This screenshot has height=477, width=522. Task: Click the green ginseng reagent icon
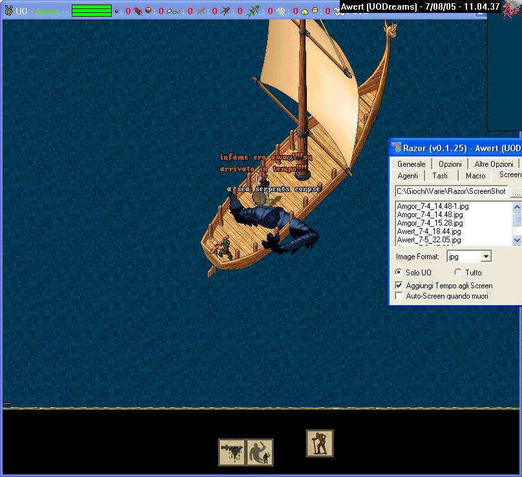253,11
